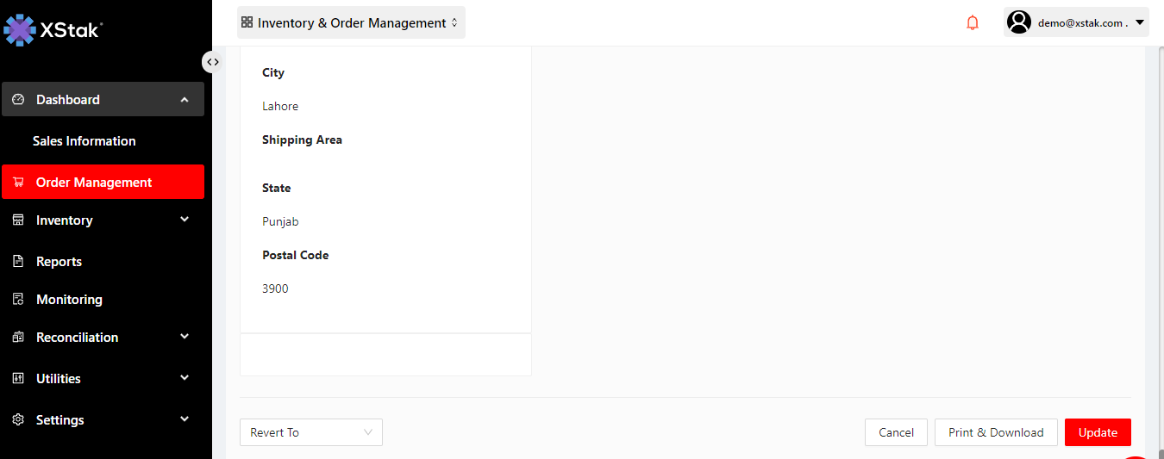The width and height of the screenshot is (1164, 459).
Task: Click the user avatar icon
Action: pyautogui.click(x=1019, y=22)
